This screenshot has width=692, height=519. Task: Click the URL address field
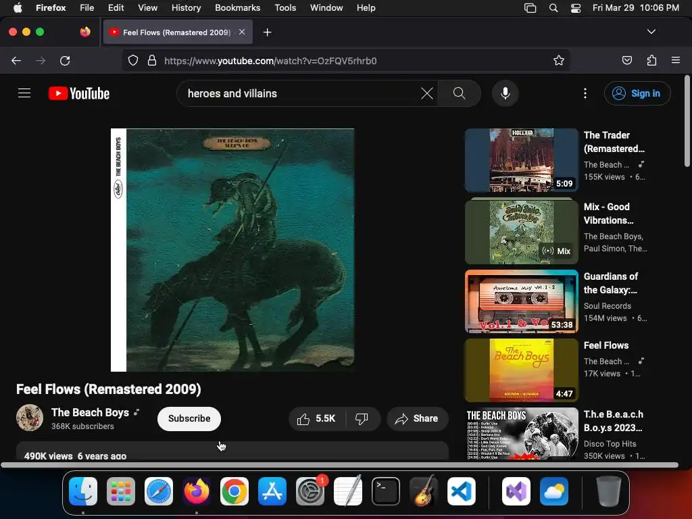point(346,60)
